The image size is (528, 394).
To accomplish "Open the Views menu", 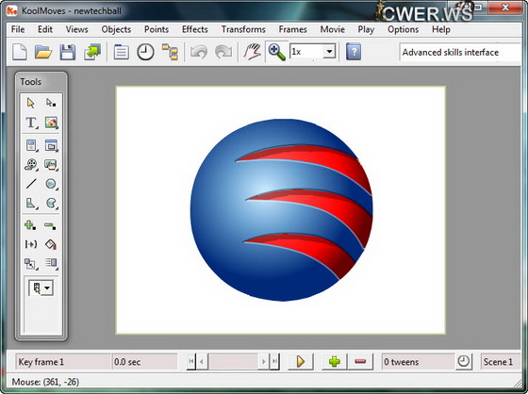I will (76, 29).
